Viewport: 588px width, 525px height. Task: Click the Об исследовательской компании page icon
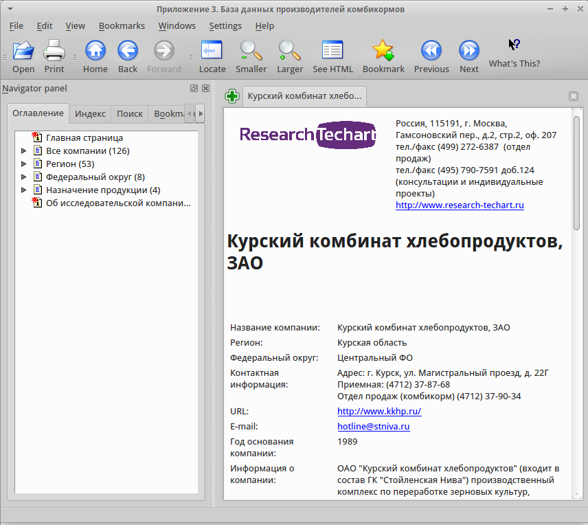point(37,203)
